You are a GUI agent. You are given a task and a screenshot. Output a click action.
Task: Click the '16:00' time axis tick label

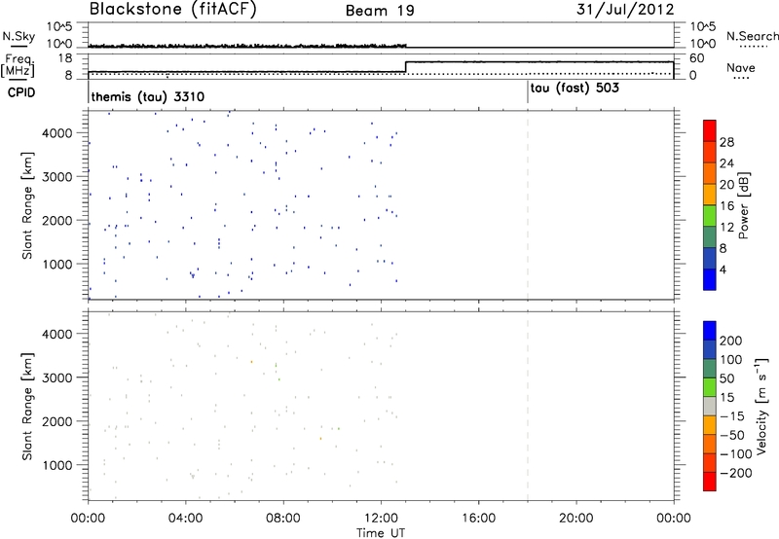(478, 519)
